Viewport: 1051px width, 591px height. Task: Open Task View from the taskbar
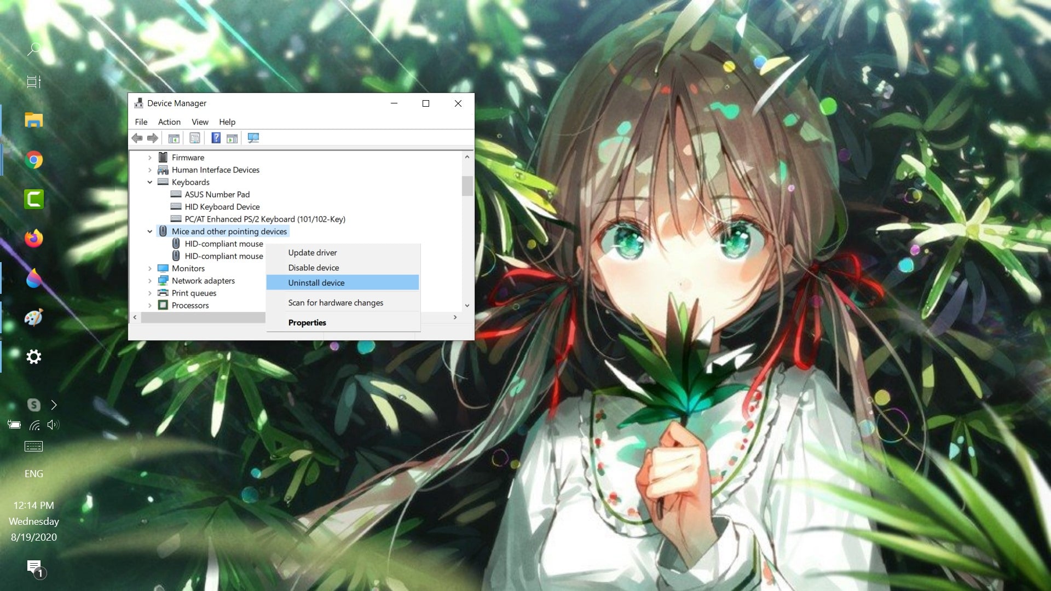[33, 82]
